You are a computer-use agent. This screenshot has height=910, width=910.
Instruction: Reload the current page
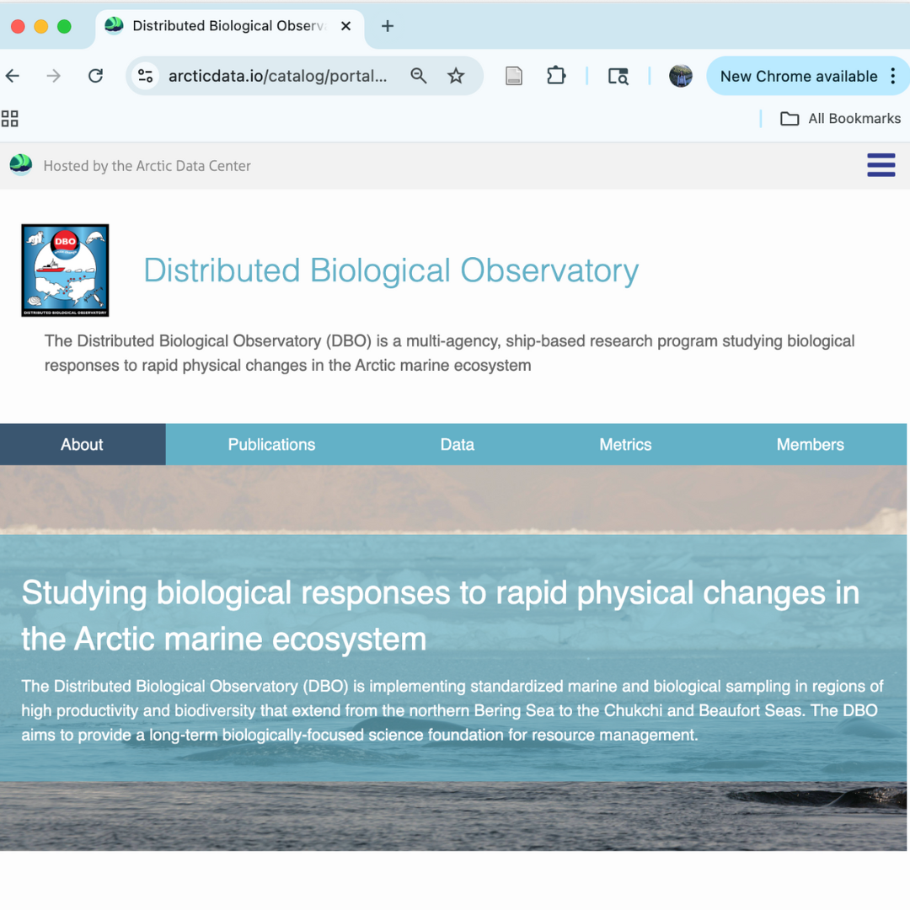pyautogui.click(x=95, y=76)
